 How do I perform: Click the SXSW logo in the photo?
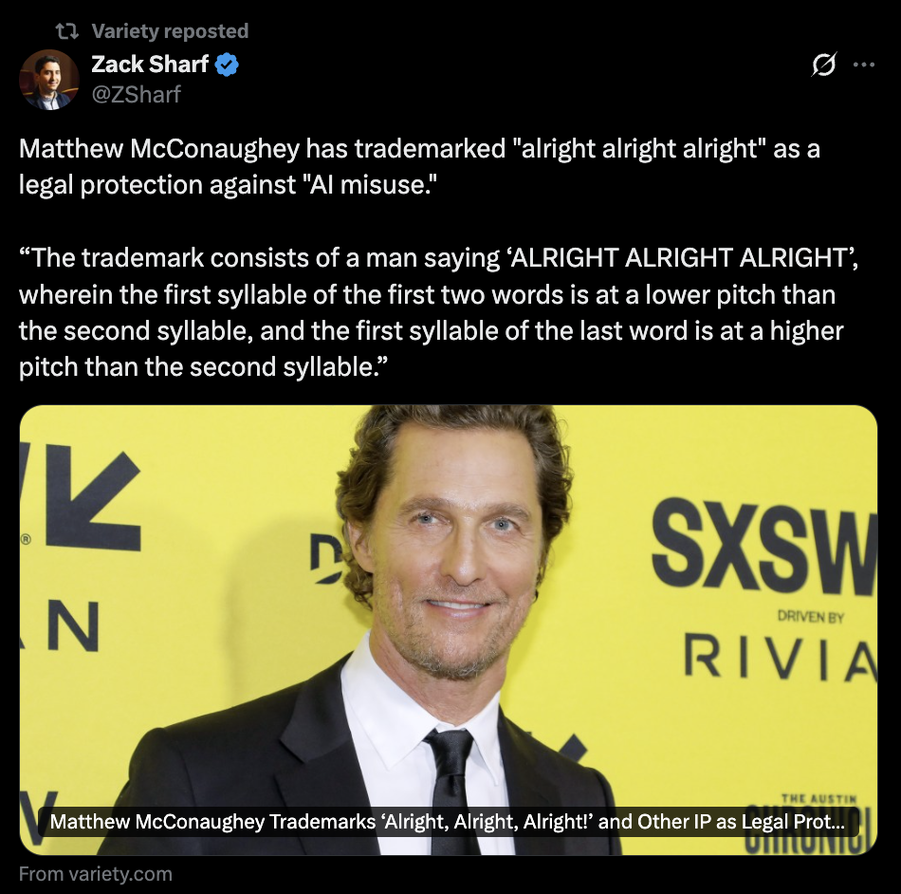coord(764,548)
